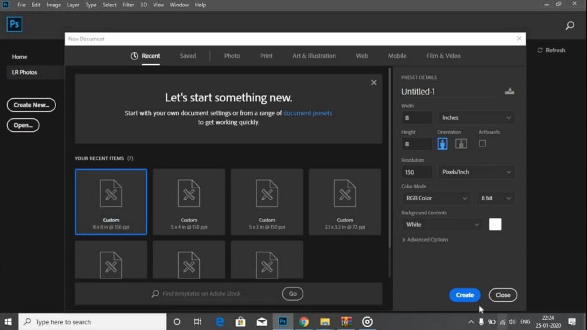Open the Pixels/Inch resolution unit dropdown

pos(476,172)
